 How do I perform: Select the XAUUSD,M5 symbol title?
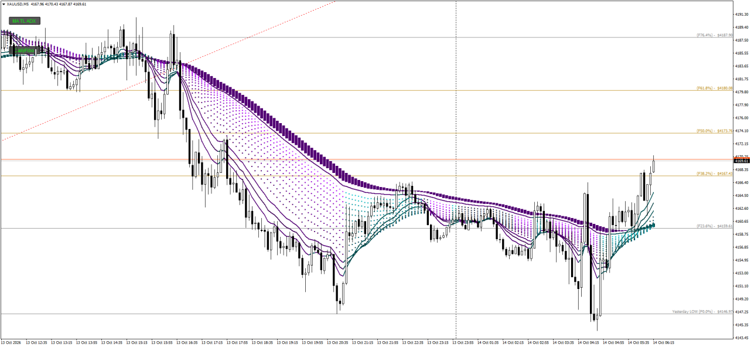[18, 4]
